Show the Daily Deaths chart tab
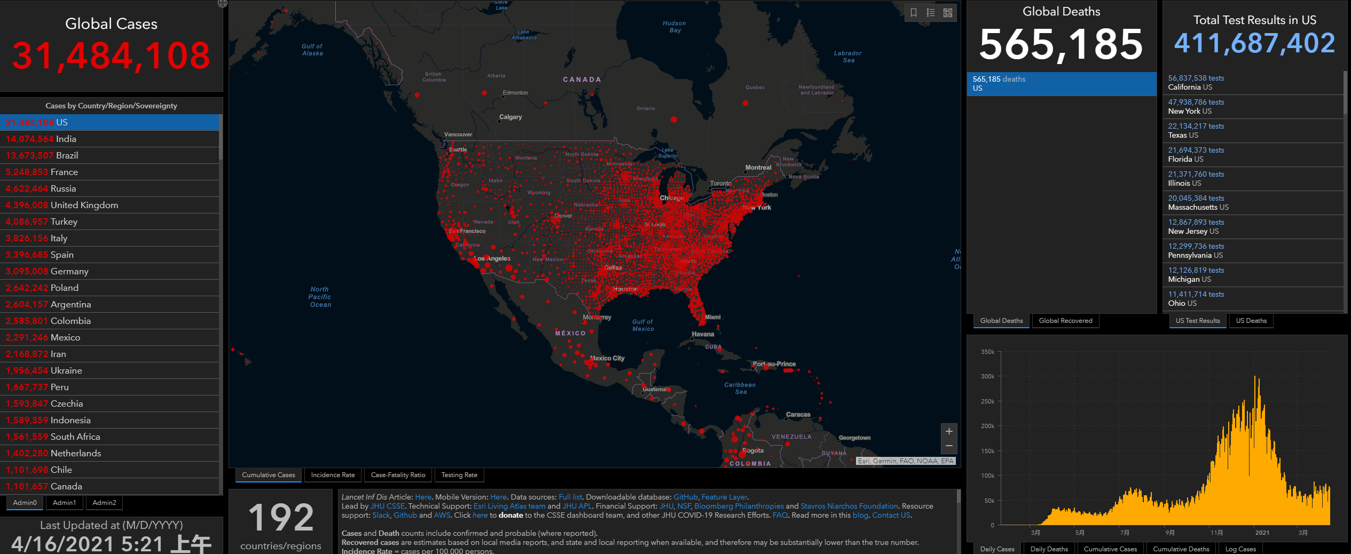This screenshot has width=1351, height=554. pyautogui.click(x=1049, y=549)
